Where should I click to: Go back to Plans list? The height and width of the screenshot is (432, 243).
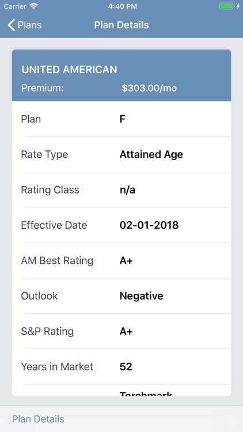pyautogui.click(x=25, y=25)
